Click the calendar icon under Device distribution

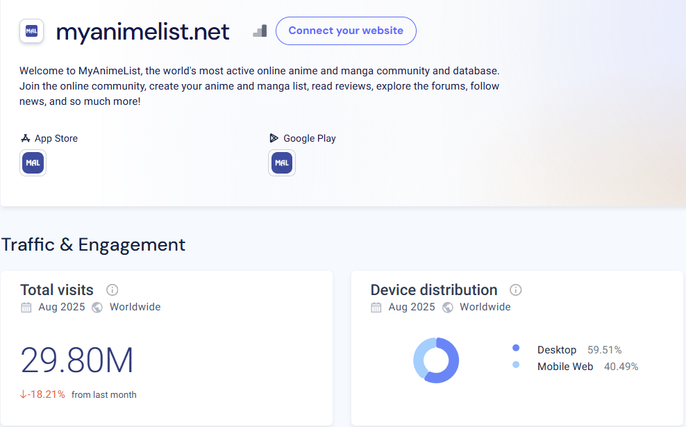(376, 308)
